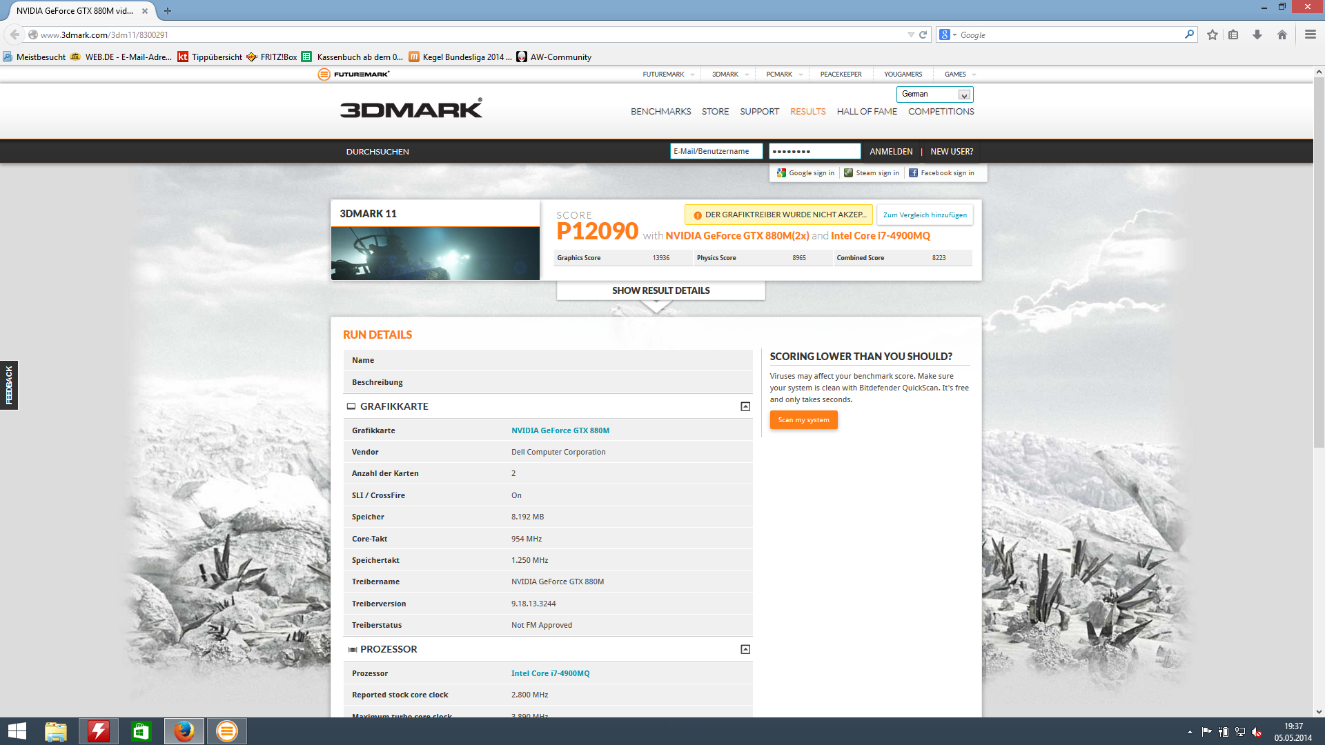Click YOUGAMERS top link
This screenshot has height=745, width=1325.
pos(903,74)
